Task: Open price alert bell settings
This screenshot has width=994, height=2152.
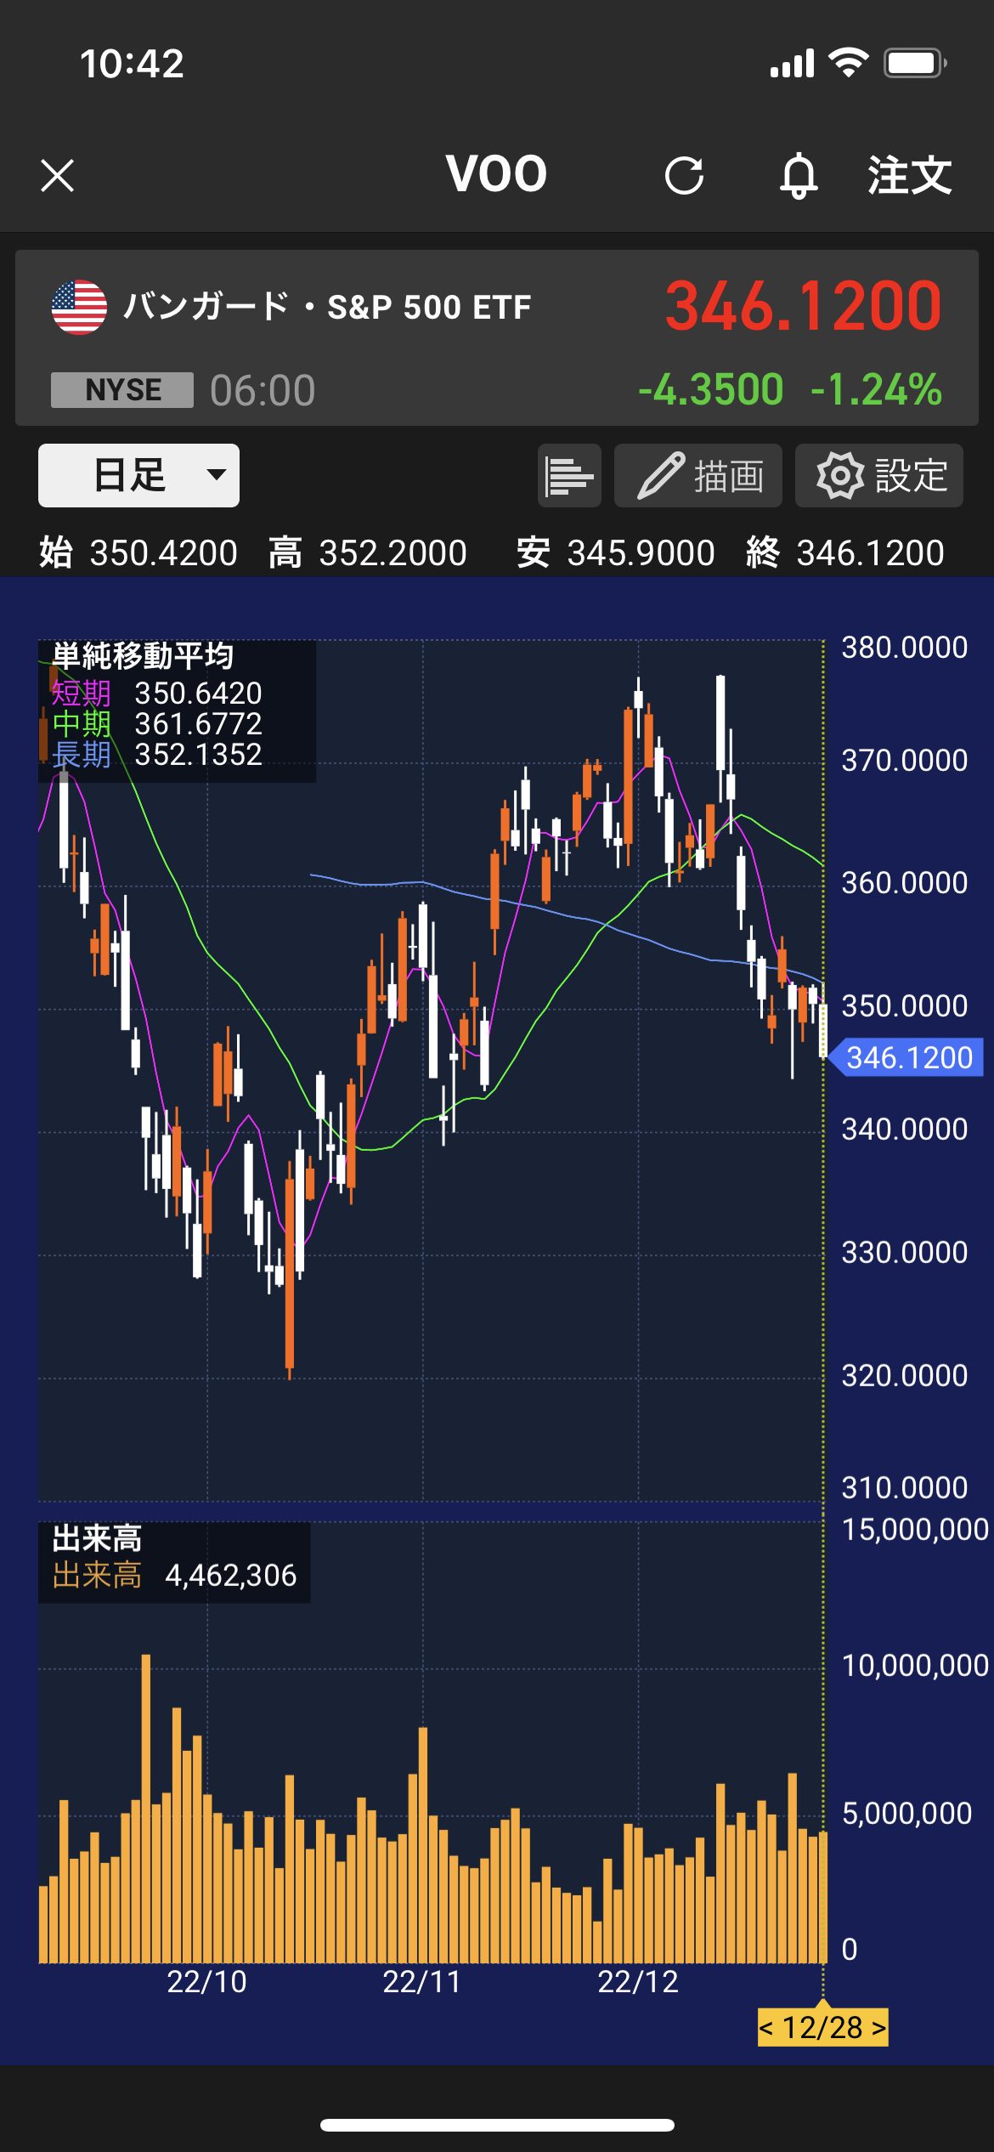Action: [798, 176]
